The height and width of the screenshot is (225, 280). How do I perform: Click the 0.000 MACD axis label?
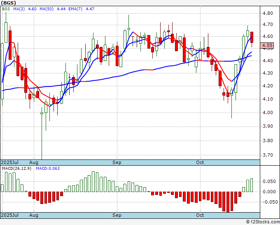(x=270, y=192)
